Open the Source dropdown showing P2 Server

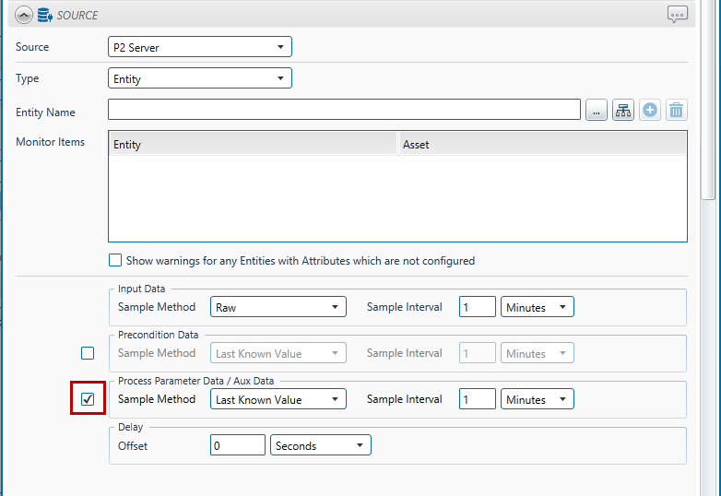200,47
